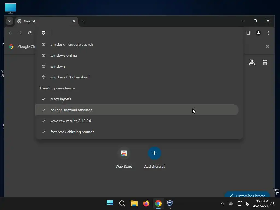Click the muted volume tray icon

(247, 203)
